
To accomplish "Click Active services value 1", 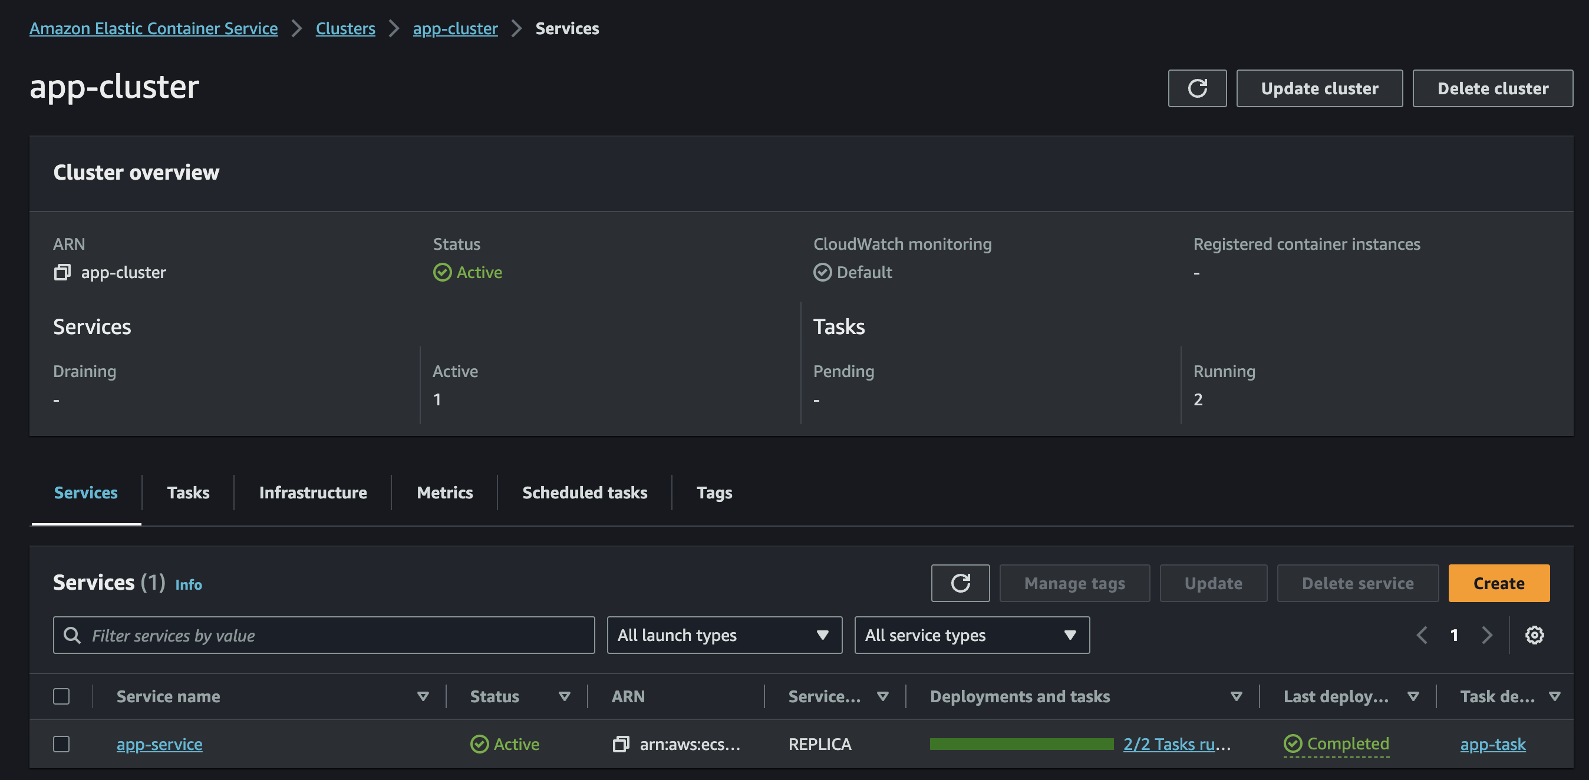I will tap(437, 399).
